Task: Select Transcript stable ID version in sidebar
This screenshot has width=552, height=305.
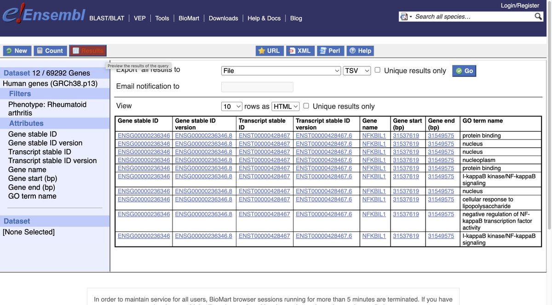Action: [52, 160]
